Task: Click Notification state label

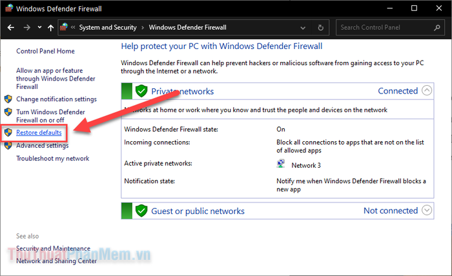Action: pyautogui.click(x=150, y=181)
